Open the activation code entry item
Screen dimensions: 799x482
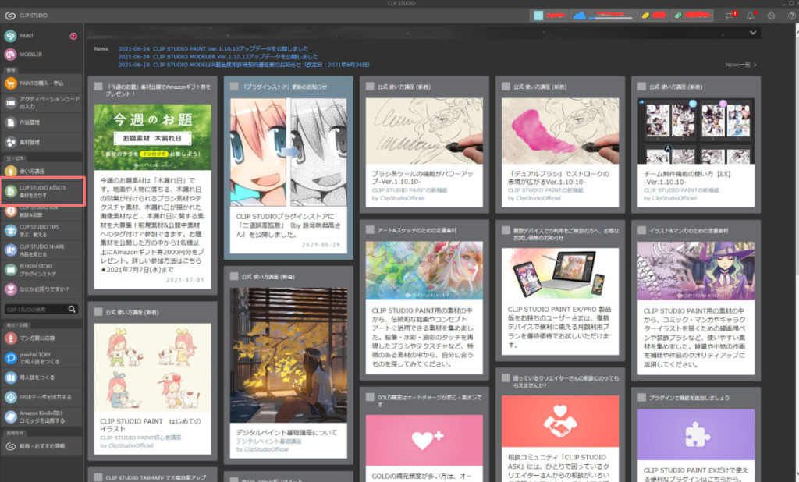[41, 103]
